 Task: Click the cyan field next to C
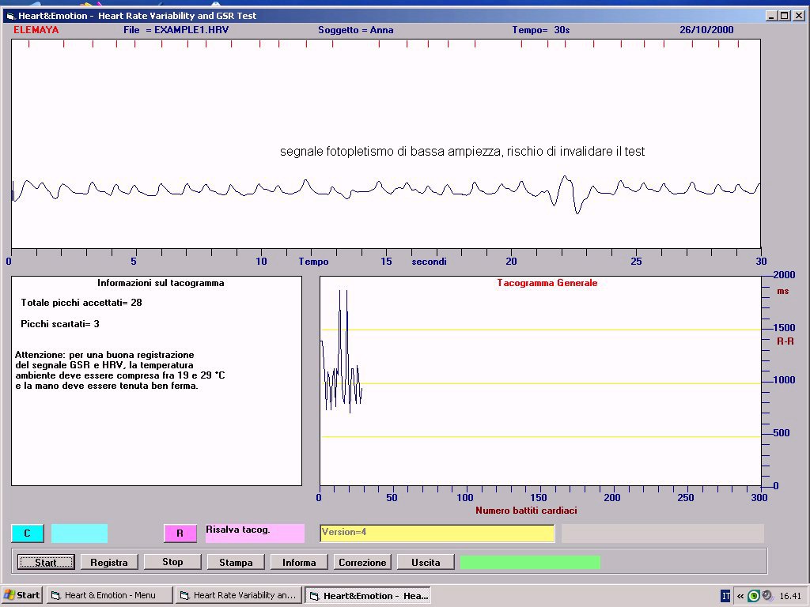coord(80,533)
